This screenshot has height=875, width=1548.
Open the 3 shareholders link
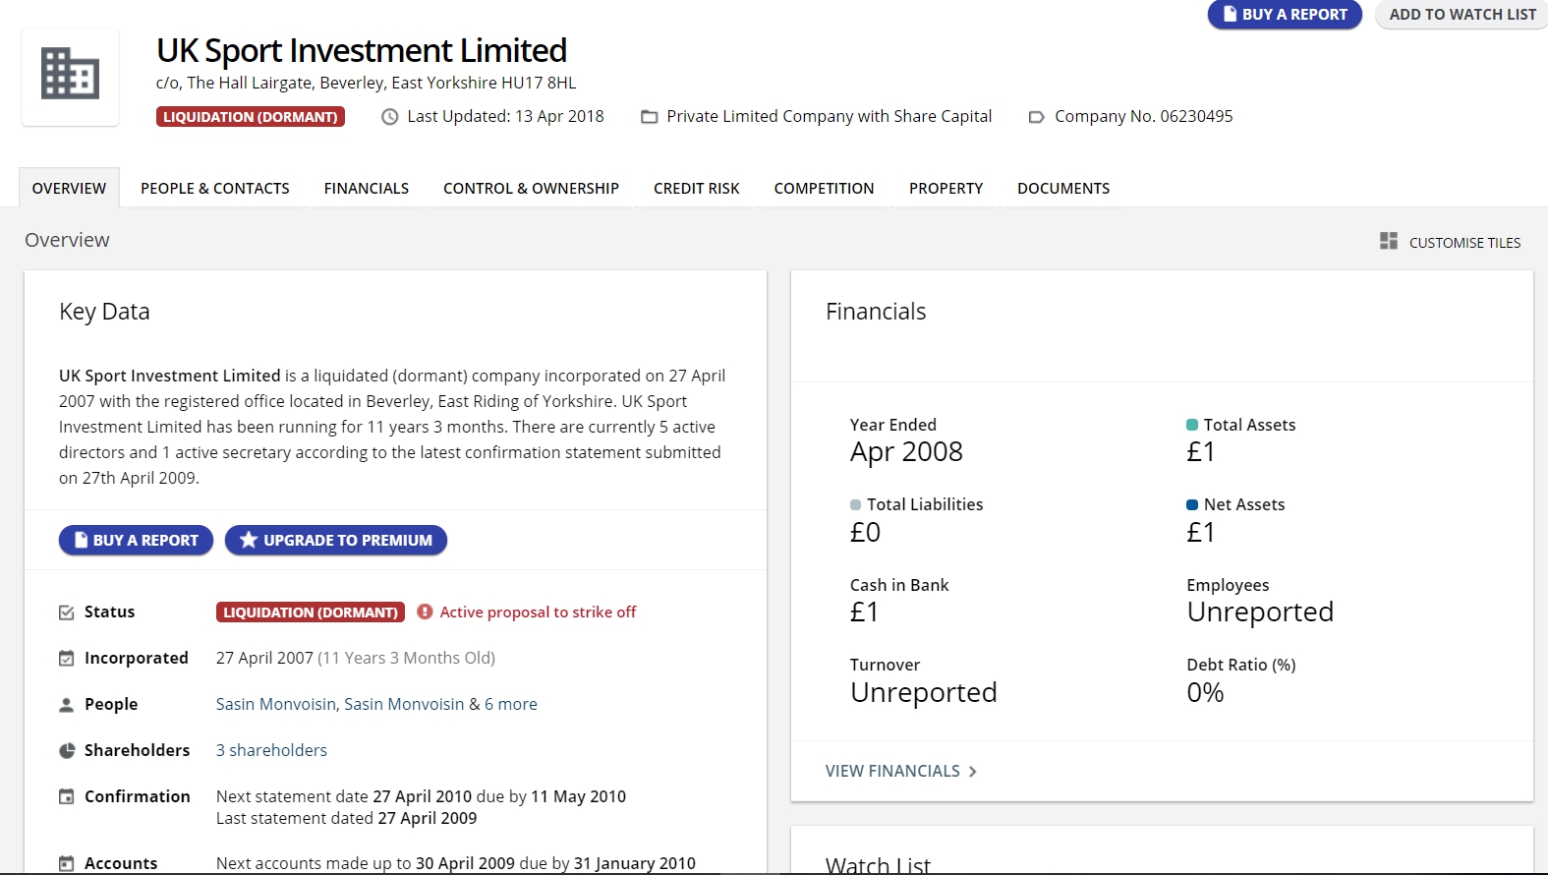tap(271, 750)
